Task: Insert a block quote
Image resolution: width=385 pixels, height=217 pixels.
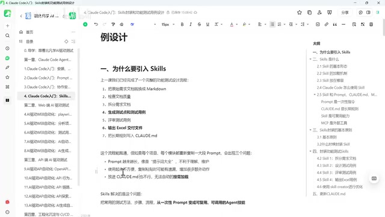Action: point(335,24)
